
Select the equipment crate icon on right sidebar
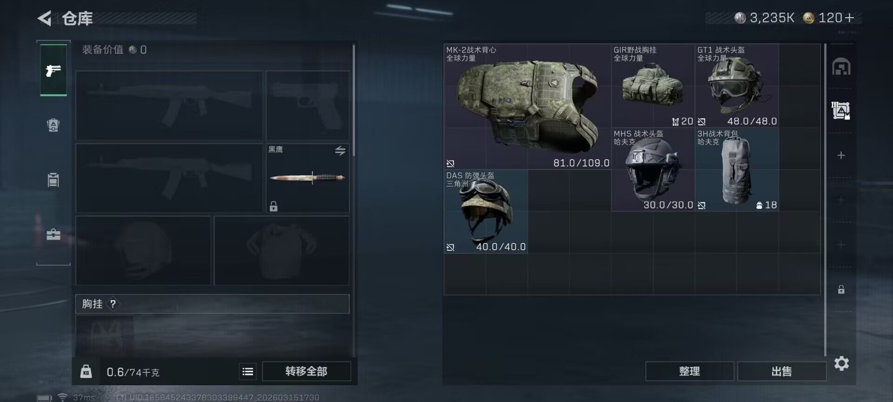[841, 110]
